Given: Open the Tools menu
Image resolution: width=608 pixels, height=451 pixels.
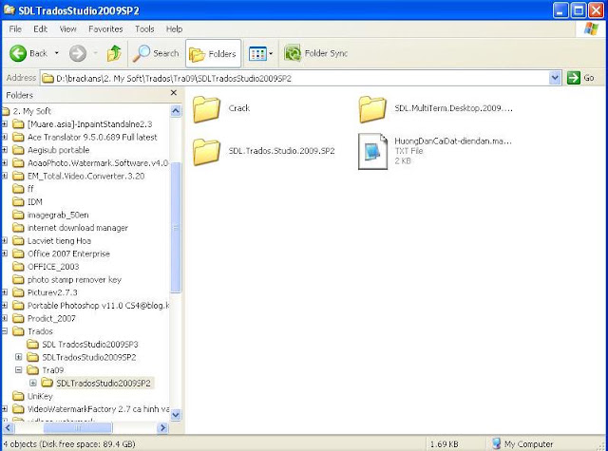Looking at the screenshot, I should pyautogui.click(x=144, y=29).
